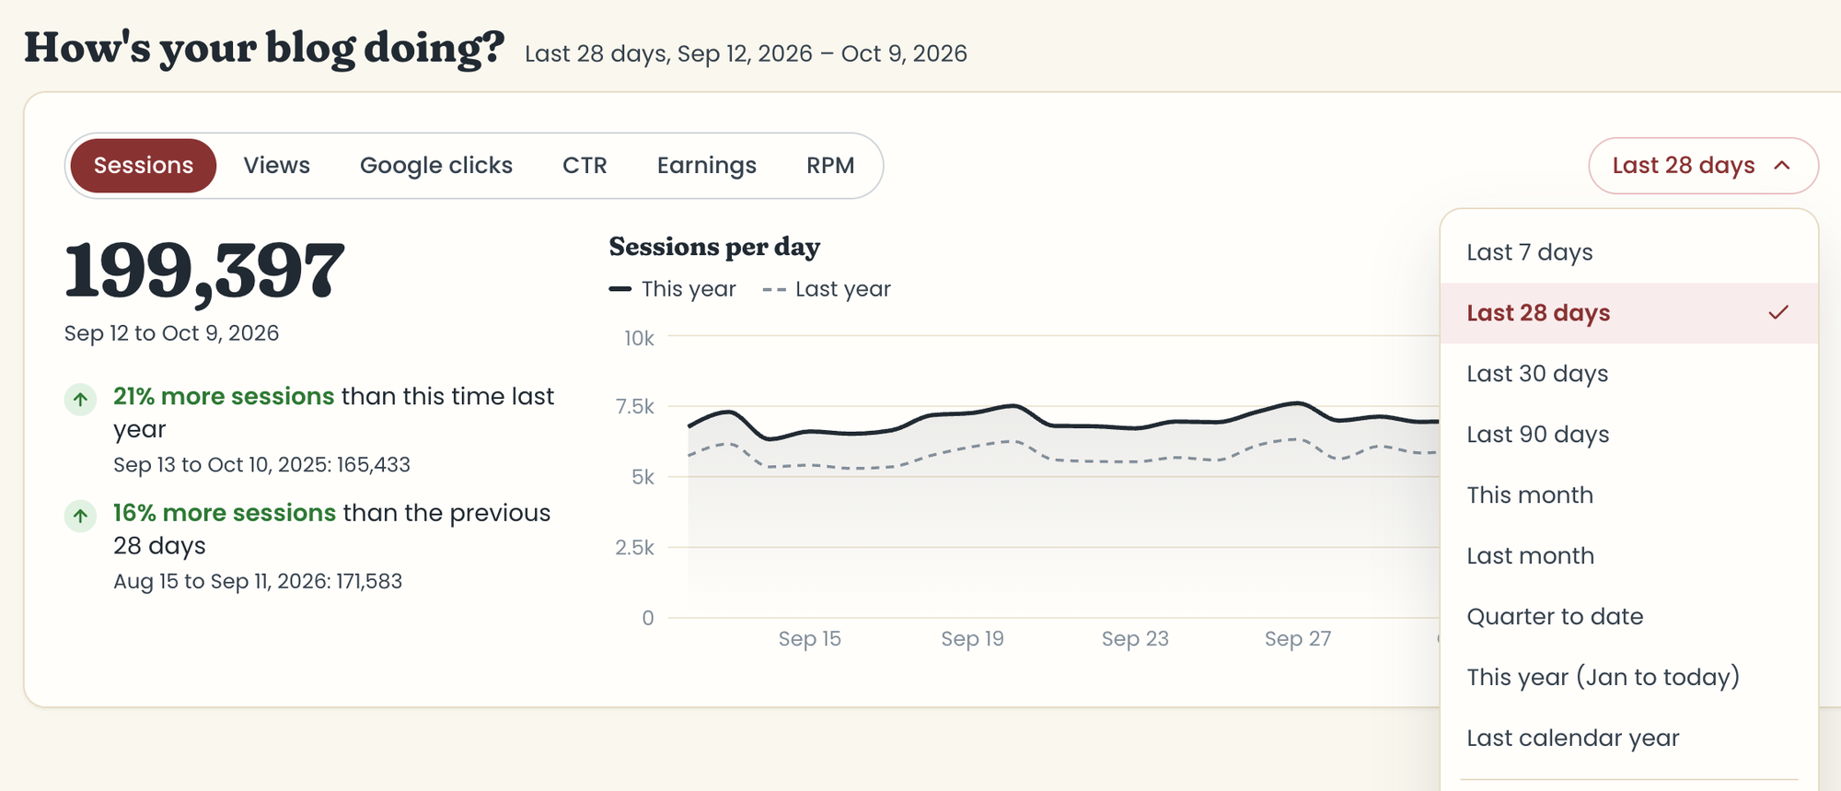
Task: Click the 'Sessions per day' chart title
Action: 714,248
